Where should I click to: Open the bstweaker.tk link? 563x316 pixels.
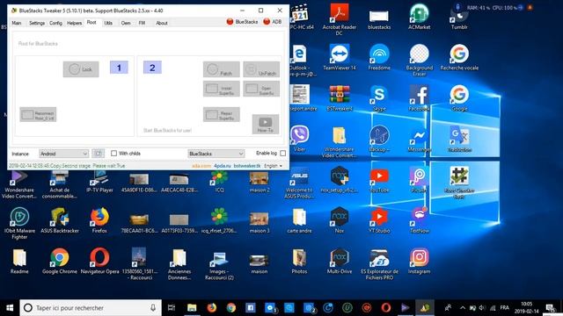coord(247,166)
